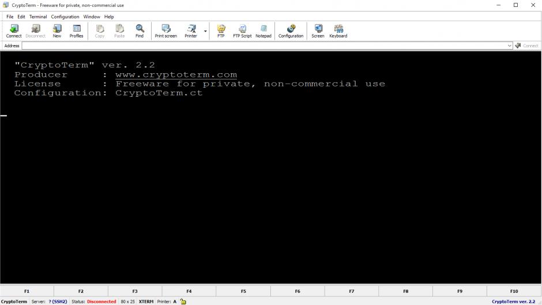Screen dimensions: 542x305
Task: Expand the Printer dropdown arrow
Action: pos(206,31)
